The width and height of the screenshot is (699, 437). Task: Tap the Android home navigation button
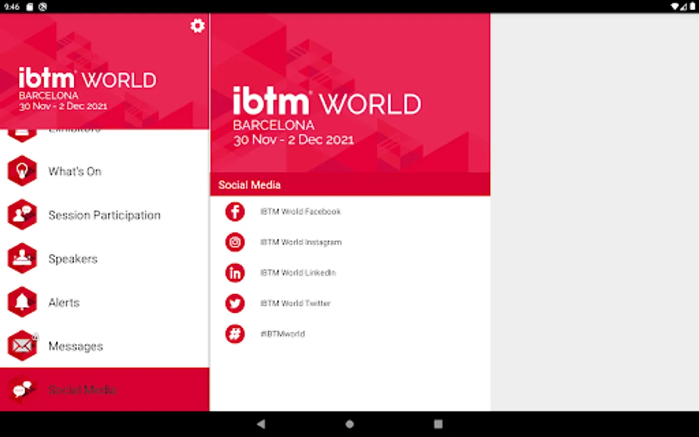pos(349,424)
